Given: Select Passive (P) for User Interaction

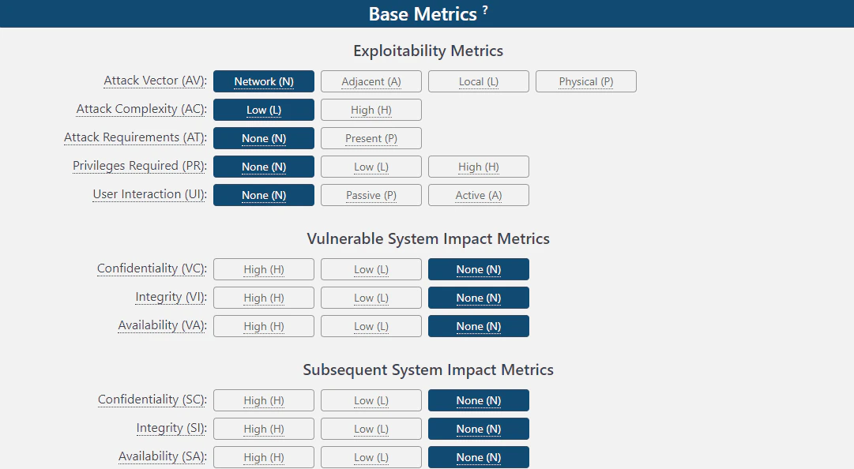Looking at the screenshot, I should click(371, 195).
